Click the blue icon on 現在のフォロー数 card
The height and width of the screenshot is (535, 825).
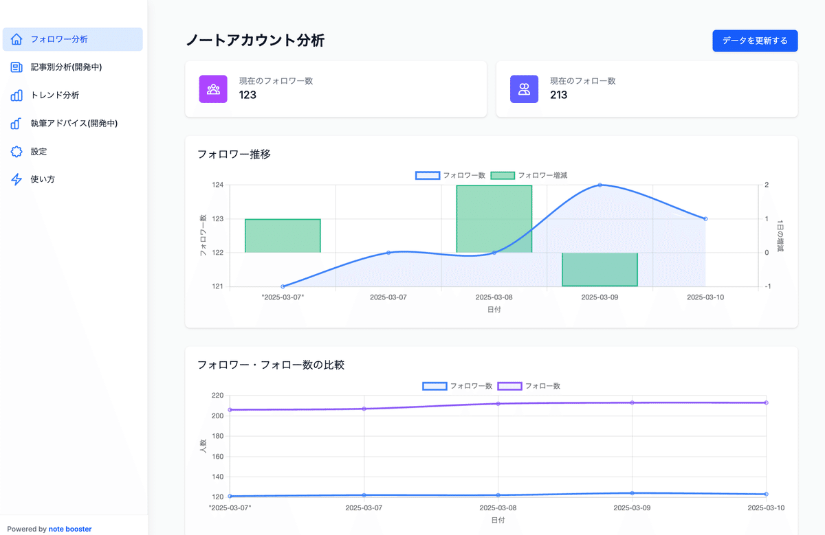click(525, 89)
